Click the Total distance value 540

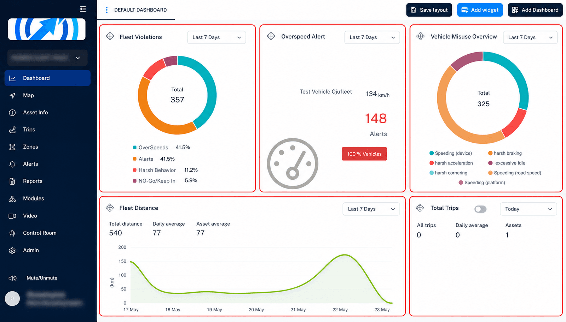point(115,233)
